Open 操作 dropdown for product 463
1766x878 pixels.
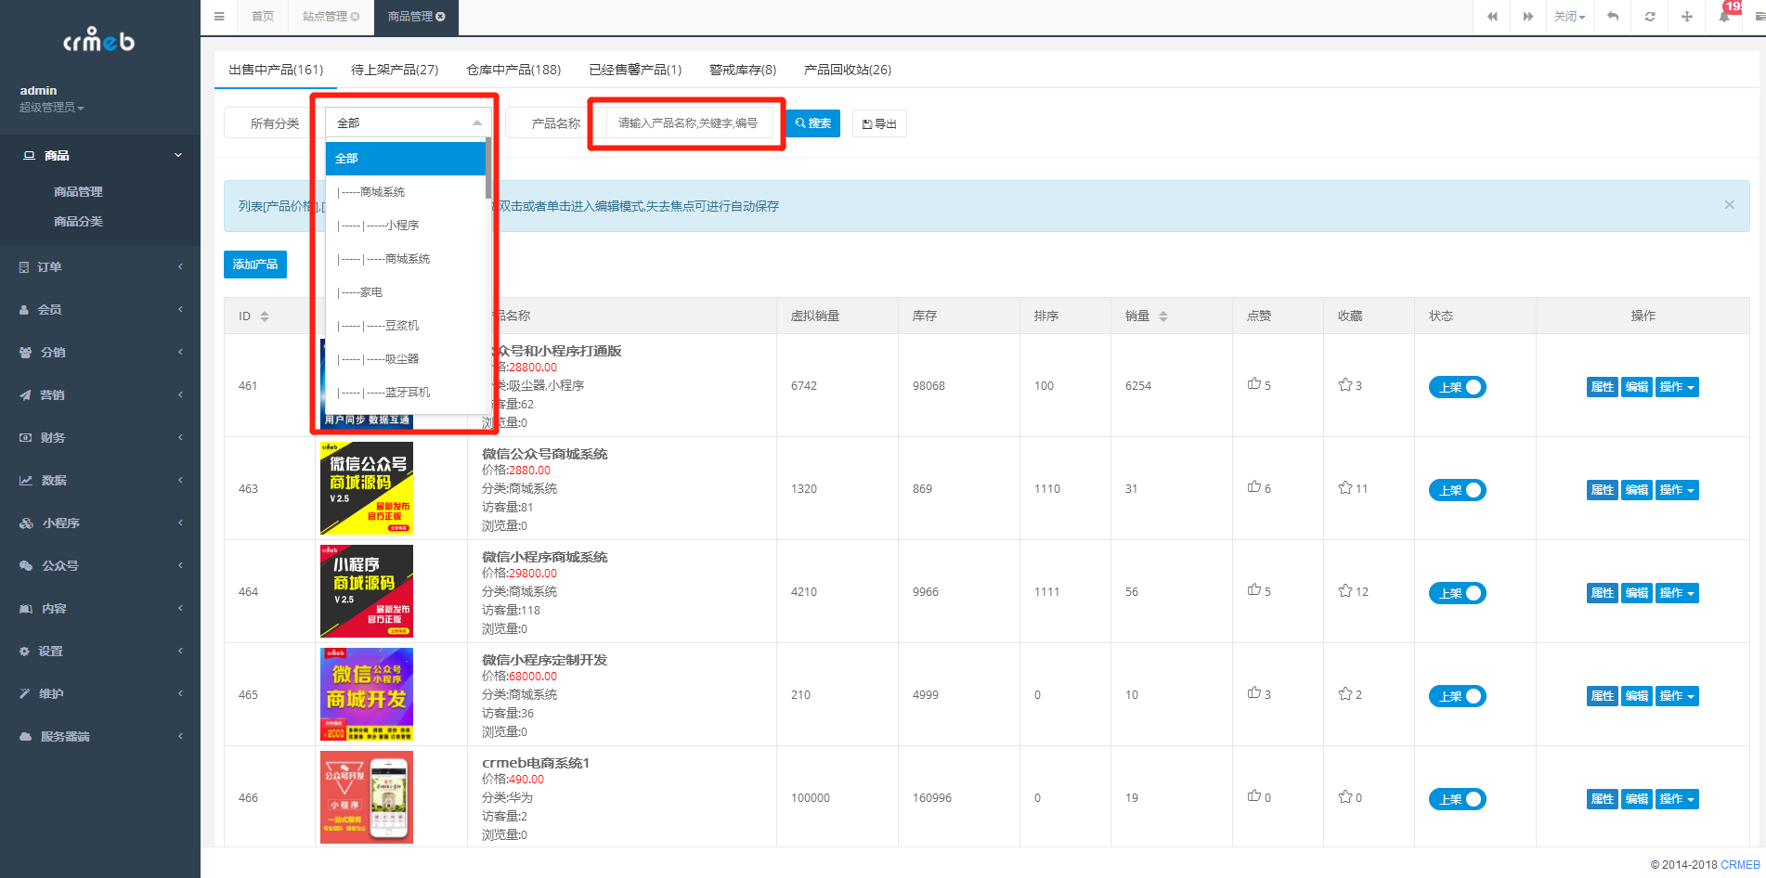pos(1677,490)
